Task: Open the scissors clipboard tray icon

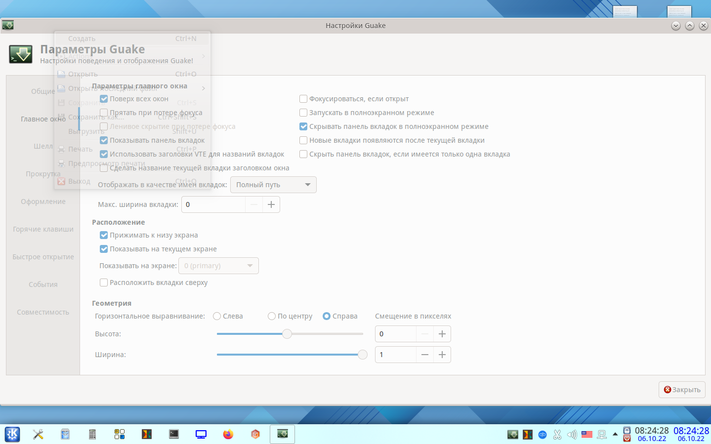Action: 557,435
